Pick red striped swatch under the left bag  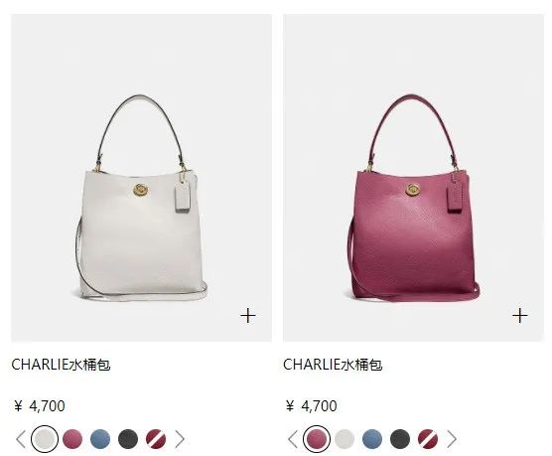click(156, 439)
